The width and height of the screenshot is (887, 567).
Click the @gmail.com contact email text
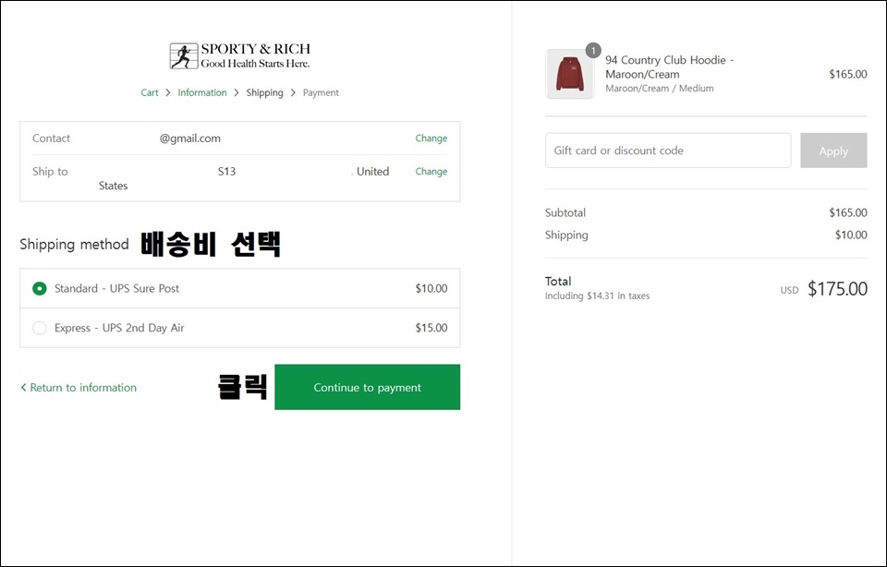click(190, 138)
